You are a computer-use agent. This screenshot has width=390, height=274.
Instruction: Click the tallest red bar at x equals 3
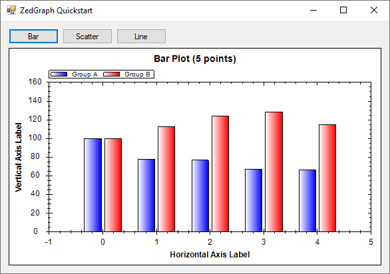274,172
